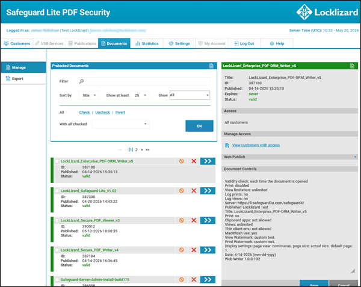The height and width of the screenshot is (287, 361).
Task: Open LockLizard_Safeguard-Lite_v1.02 title in list
Action: (88, 191)
